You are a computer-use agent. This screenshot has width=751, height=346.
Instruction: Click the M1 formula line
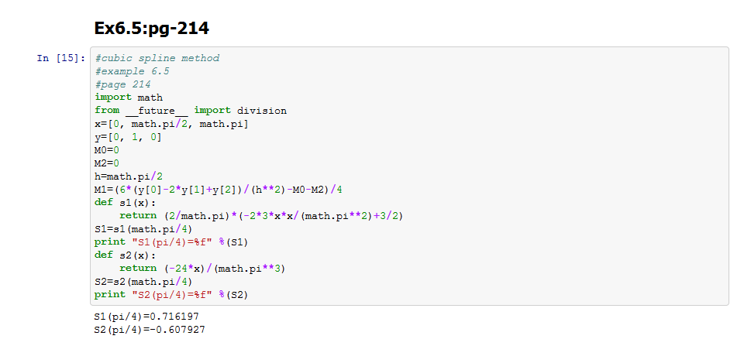click(219, 190)
